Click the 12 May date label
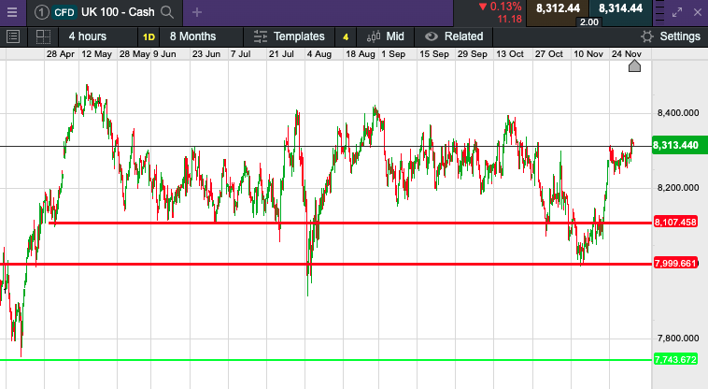 (96, 54)
